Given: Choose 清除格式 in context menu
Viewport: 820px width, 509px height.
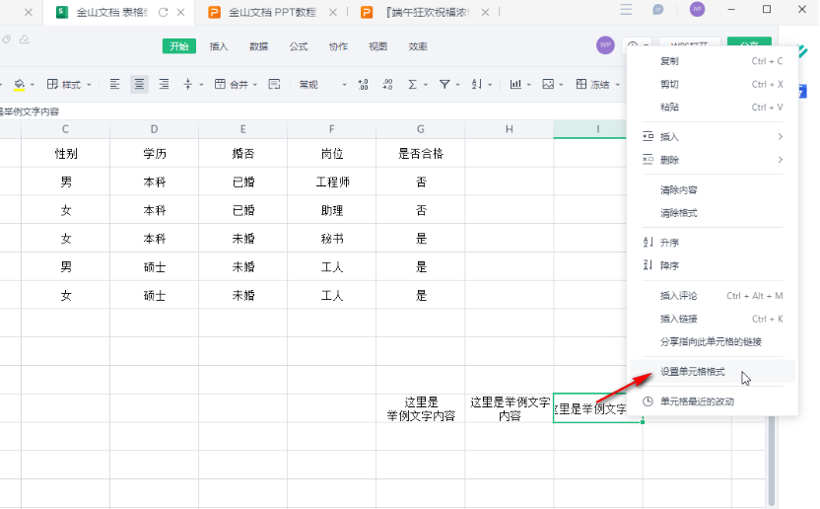Looking at the screenshot, I should [715, 213].
